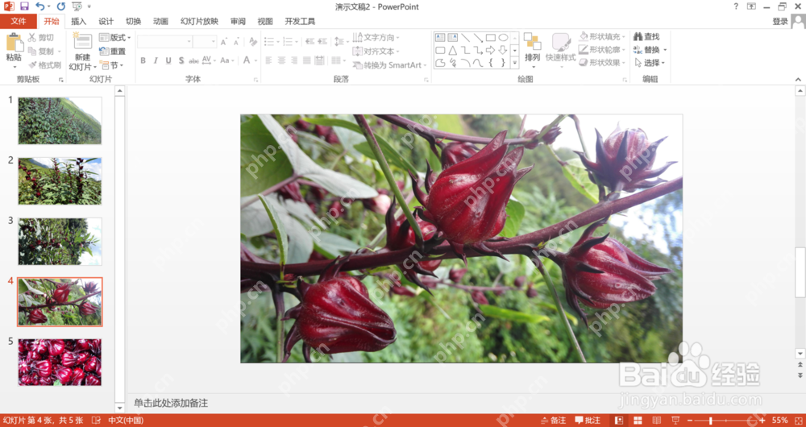Viewport: 806px width, 427px height.
Task: Select the text box shape icon
Action: click(x=440, y=38)
